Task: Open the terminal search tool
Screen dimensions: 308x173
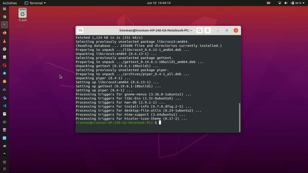Action: (x=199, y=30)
